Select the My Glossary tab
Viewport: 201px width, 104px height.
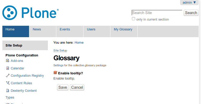click(x=124, y=31)
